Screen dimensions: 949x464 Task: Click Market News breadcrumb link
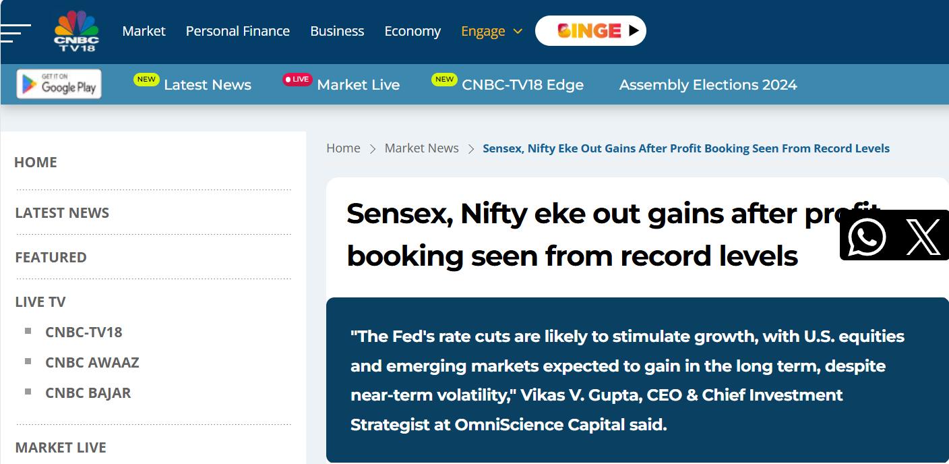point(421,148)
